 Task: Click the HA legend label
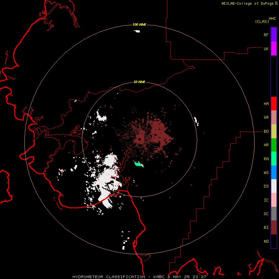(266, 104)
